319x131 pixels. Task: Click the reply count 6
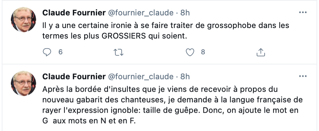point(60,52)
